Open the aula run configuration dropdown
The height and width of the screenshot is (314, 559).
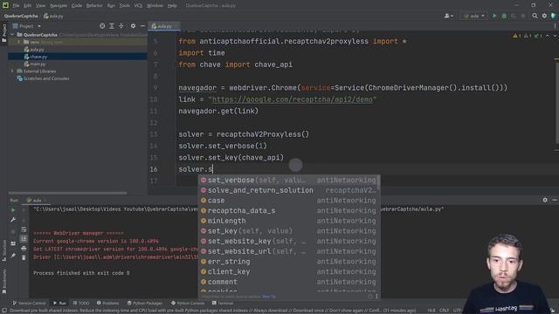point(474,16)
